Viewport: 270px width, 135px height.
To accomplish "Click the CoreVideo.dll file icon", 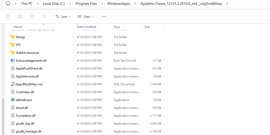I will click(12, 92).
